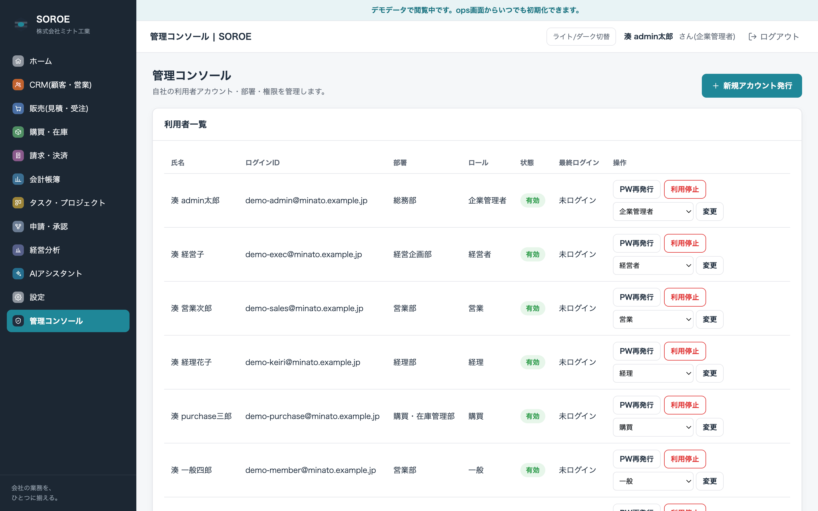
Task: Navigate to 購買・在庫
Action: tap(68, 132)
